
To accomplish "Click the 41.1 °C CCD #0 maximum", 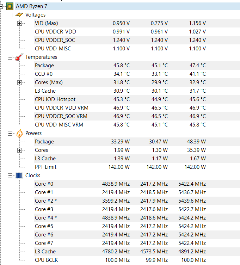I will tap(198, 74).
